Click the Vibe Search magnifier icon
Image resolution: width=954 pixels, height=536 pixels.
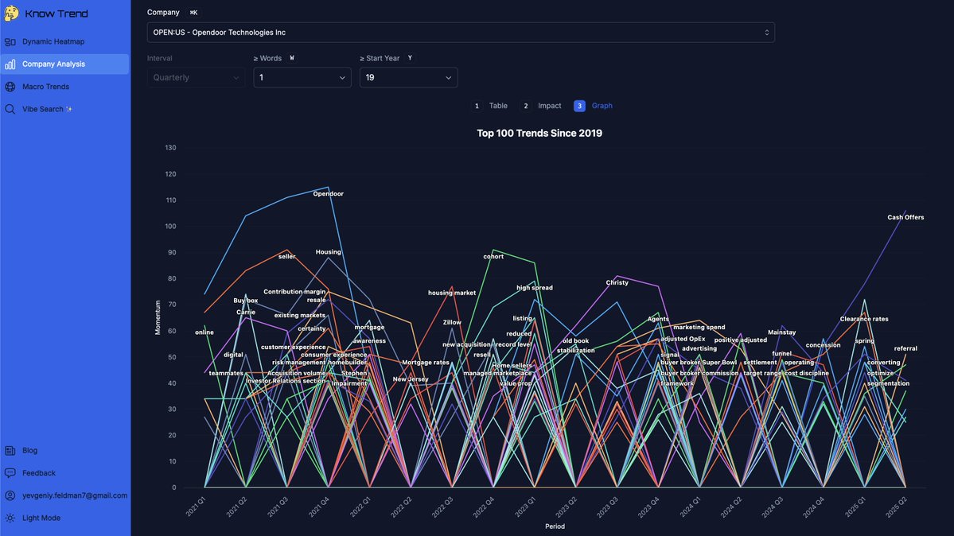click(10, 109)
